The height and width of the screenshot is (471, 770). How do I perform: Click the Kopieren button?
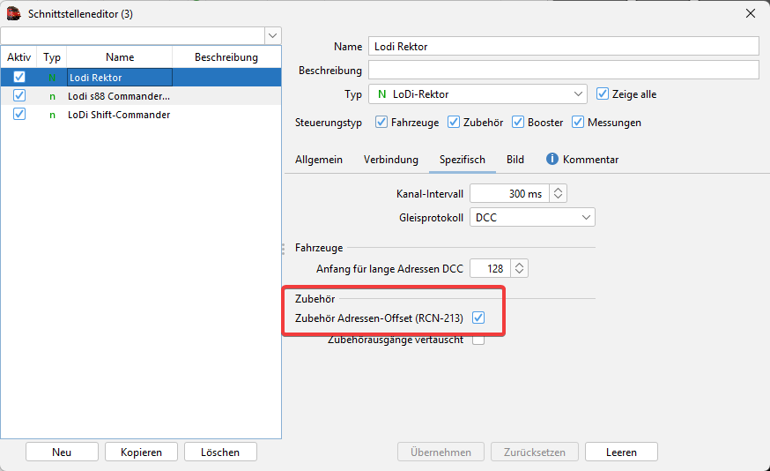142,452
